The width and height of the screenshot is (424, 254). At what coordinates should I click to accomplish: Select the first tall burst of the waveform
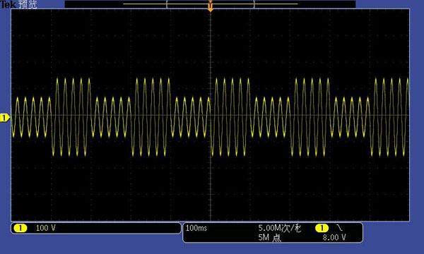tap(71, 117)
